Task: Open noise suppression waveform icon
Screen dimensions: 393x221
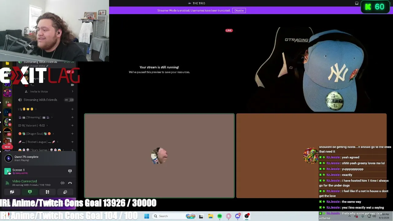Action: (63, 183)
